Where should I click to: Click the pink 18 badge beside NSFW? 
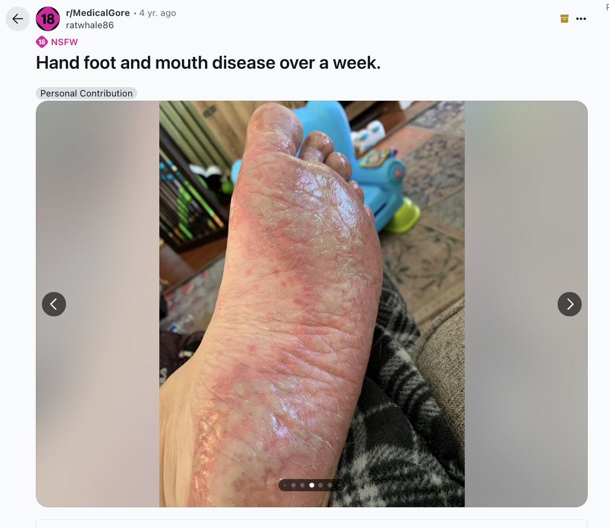tap(42, 42)
